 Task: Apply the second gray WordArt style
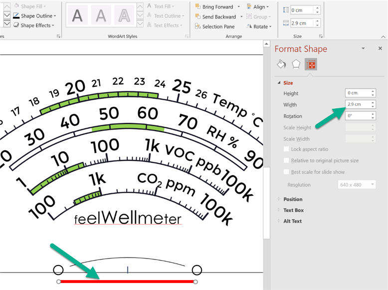(101, 15)
